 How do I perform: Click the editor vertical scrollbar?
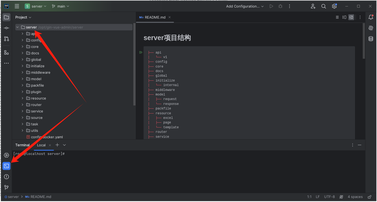click(x=364, y=41)
